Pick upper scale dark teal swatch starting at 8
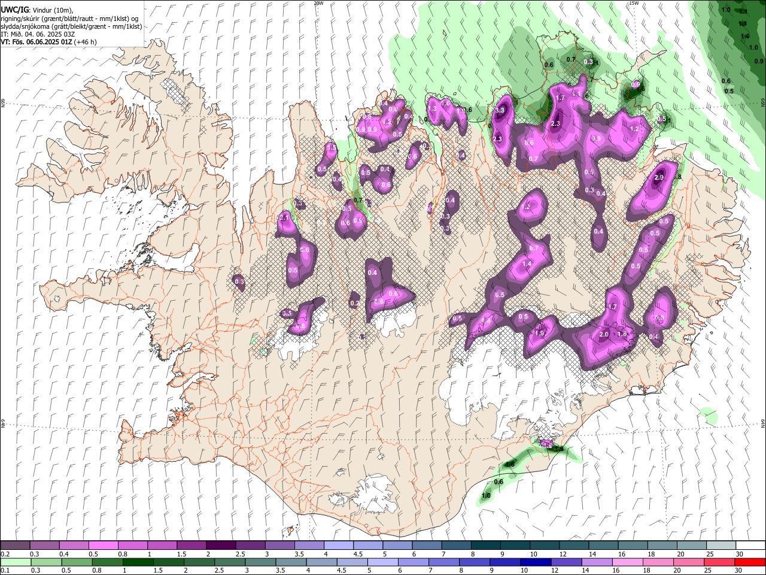Image resolution: width=766 pixels, height=575 pixels. click(486, 546)
